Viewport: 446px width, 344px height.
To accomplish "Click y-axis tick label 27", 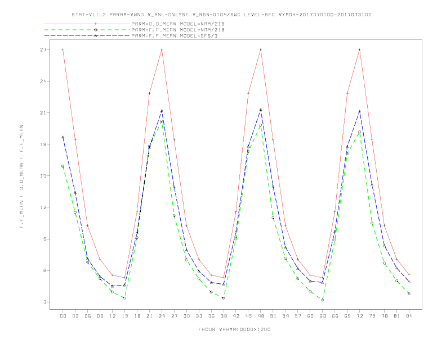I will pos(43,49).
